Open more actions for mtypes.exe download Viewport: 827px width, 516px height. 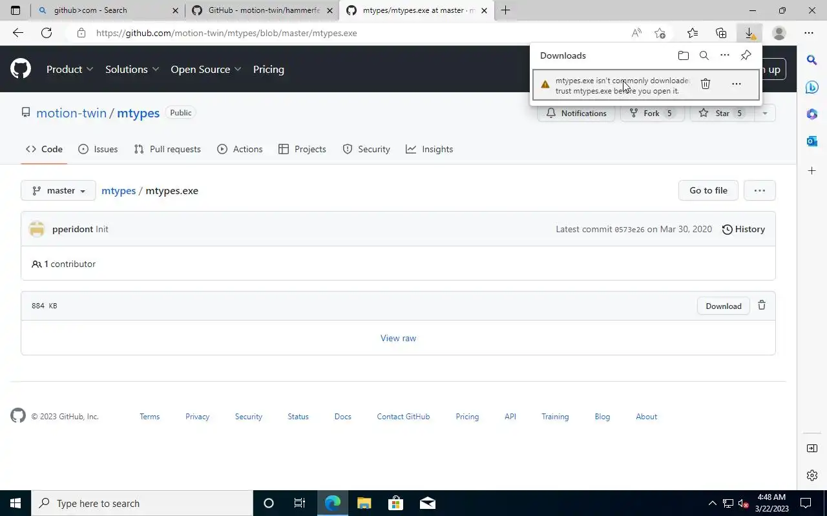point(736,84)
